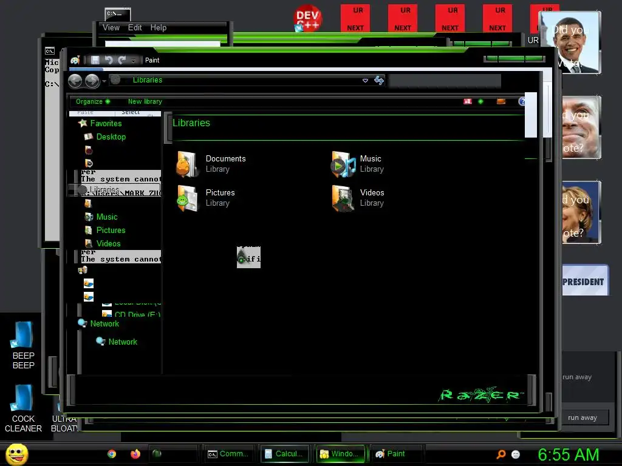Viewport: 622px width, 466px height.
Task: Open the Videos library
Action: tap(358, 198)
